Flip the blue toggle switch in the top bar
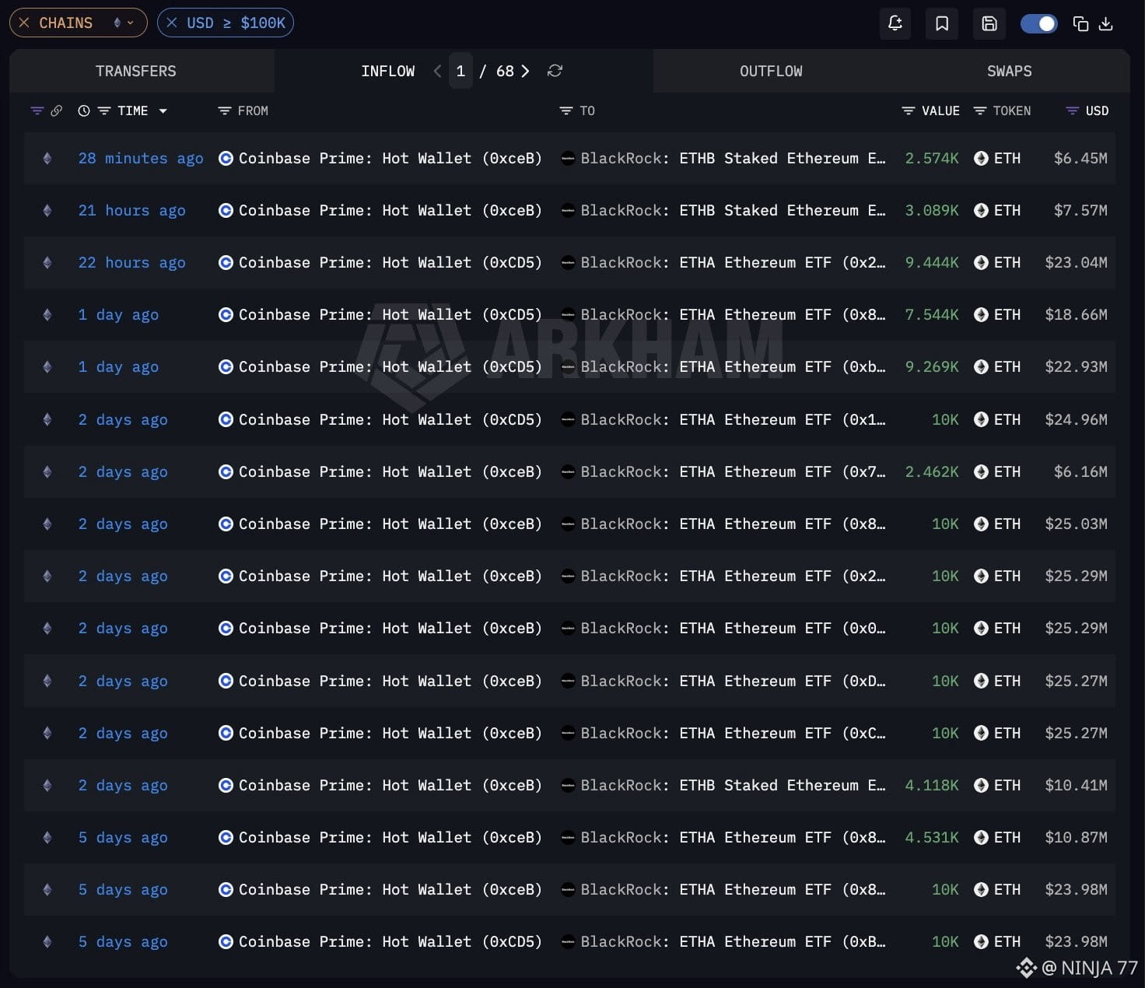1145x988 pixels. click(1038, 23)
